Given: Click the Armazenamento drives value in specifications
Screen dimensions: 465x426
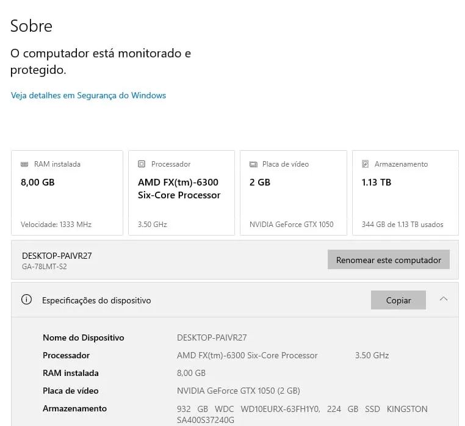Looking at the screenshot, I should [x=302, y=414].
